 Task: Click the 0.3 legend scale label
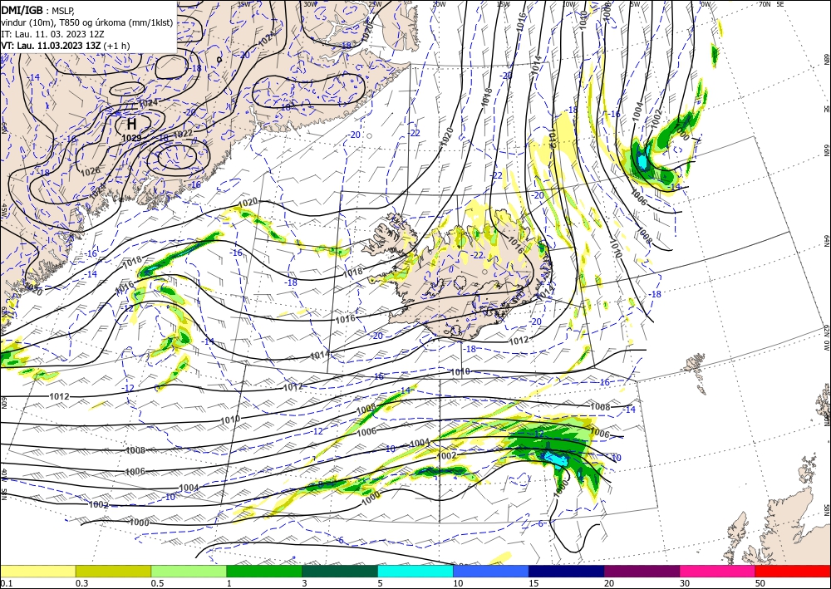81,583
